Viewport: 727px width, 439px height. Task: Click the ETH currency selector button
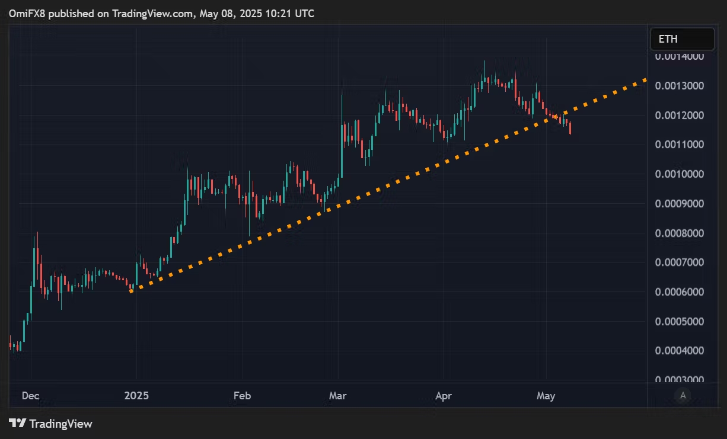(x=683, y=39)
